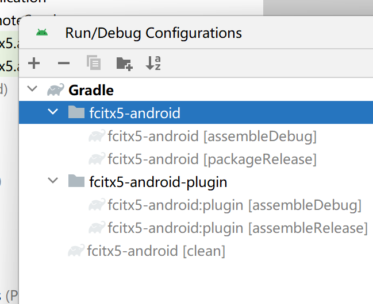Click the fcitx5-android-plugin folder icon
Screen dimensions: 373x304
coord(76,182)
